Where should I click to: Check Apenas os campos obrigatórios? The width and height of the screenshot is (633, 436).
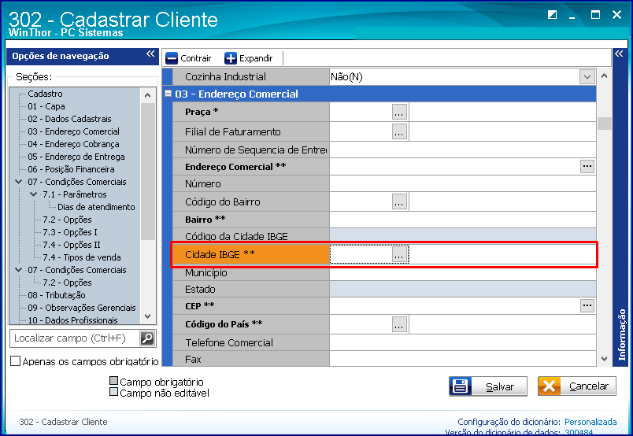(15, 361)
